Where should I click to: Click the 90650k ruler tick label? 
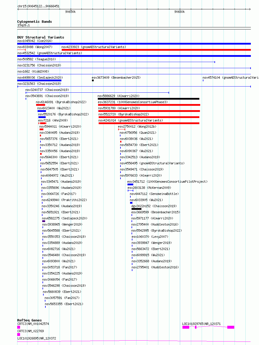pos(70,12)
